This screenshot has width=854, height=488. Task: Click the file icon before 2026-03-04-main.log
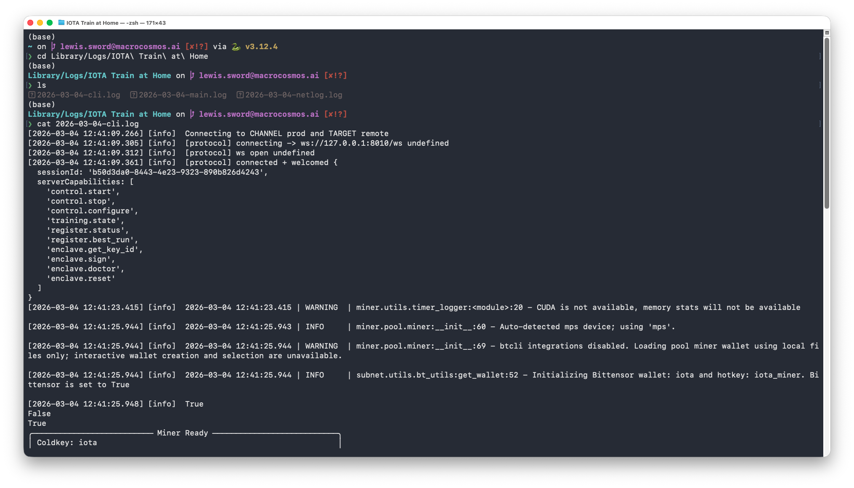coord(133,95)
